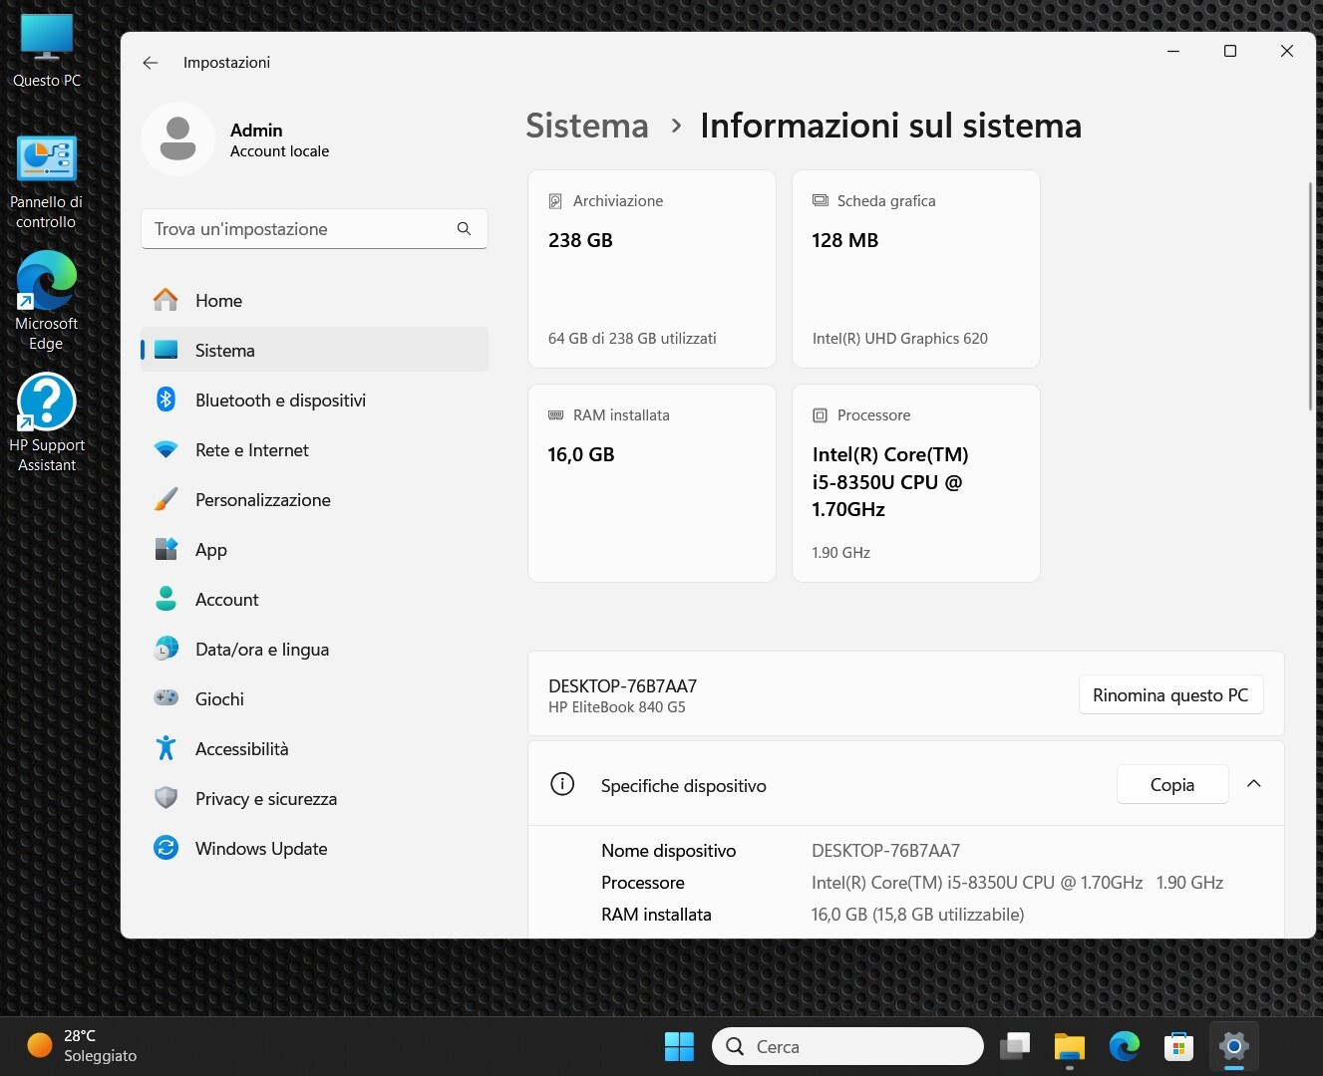Viewport: 1323px width, 1076px height.
Task: Open File Explorer from the taskbar
Action: click(1070, 1046)
